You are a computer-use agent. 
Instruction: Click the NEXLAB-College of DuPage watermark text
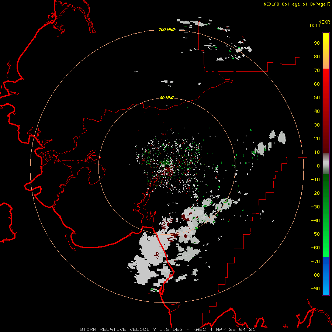click(x=297, y=4)
